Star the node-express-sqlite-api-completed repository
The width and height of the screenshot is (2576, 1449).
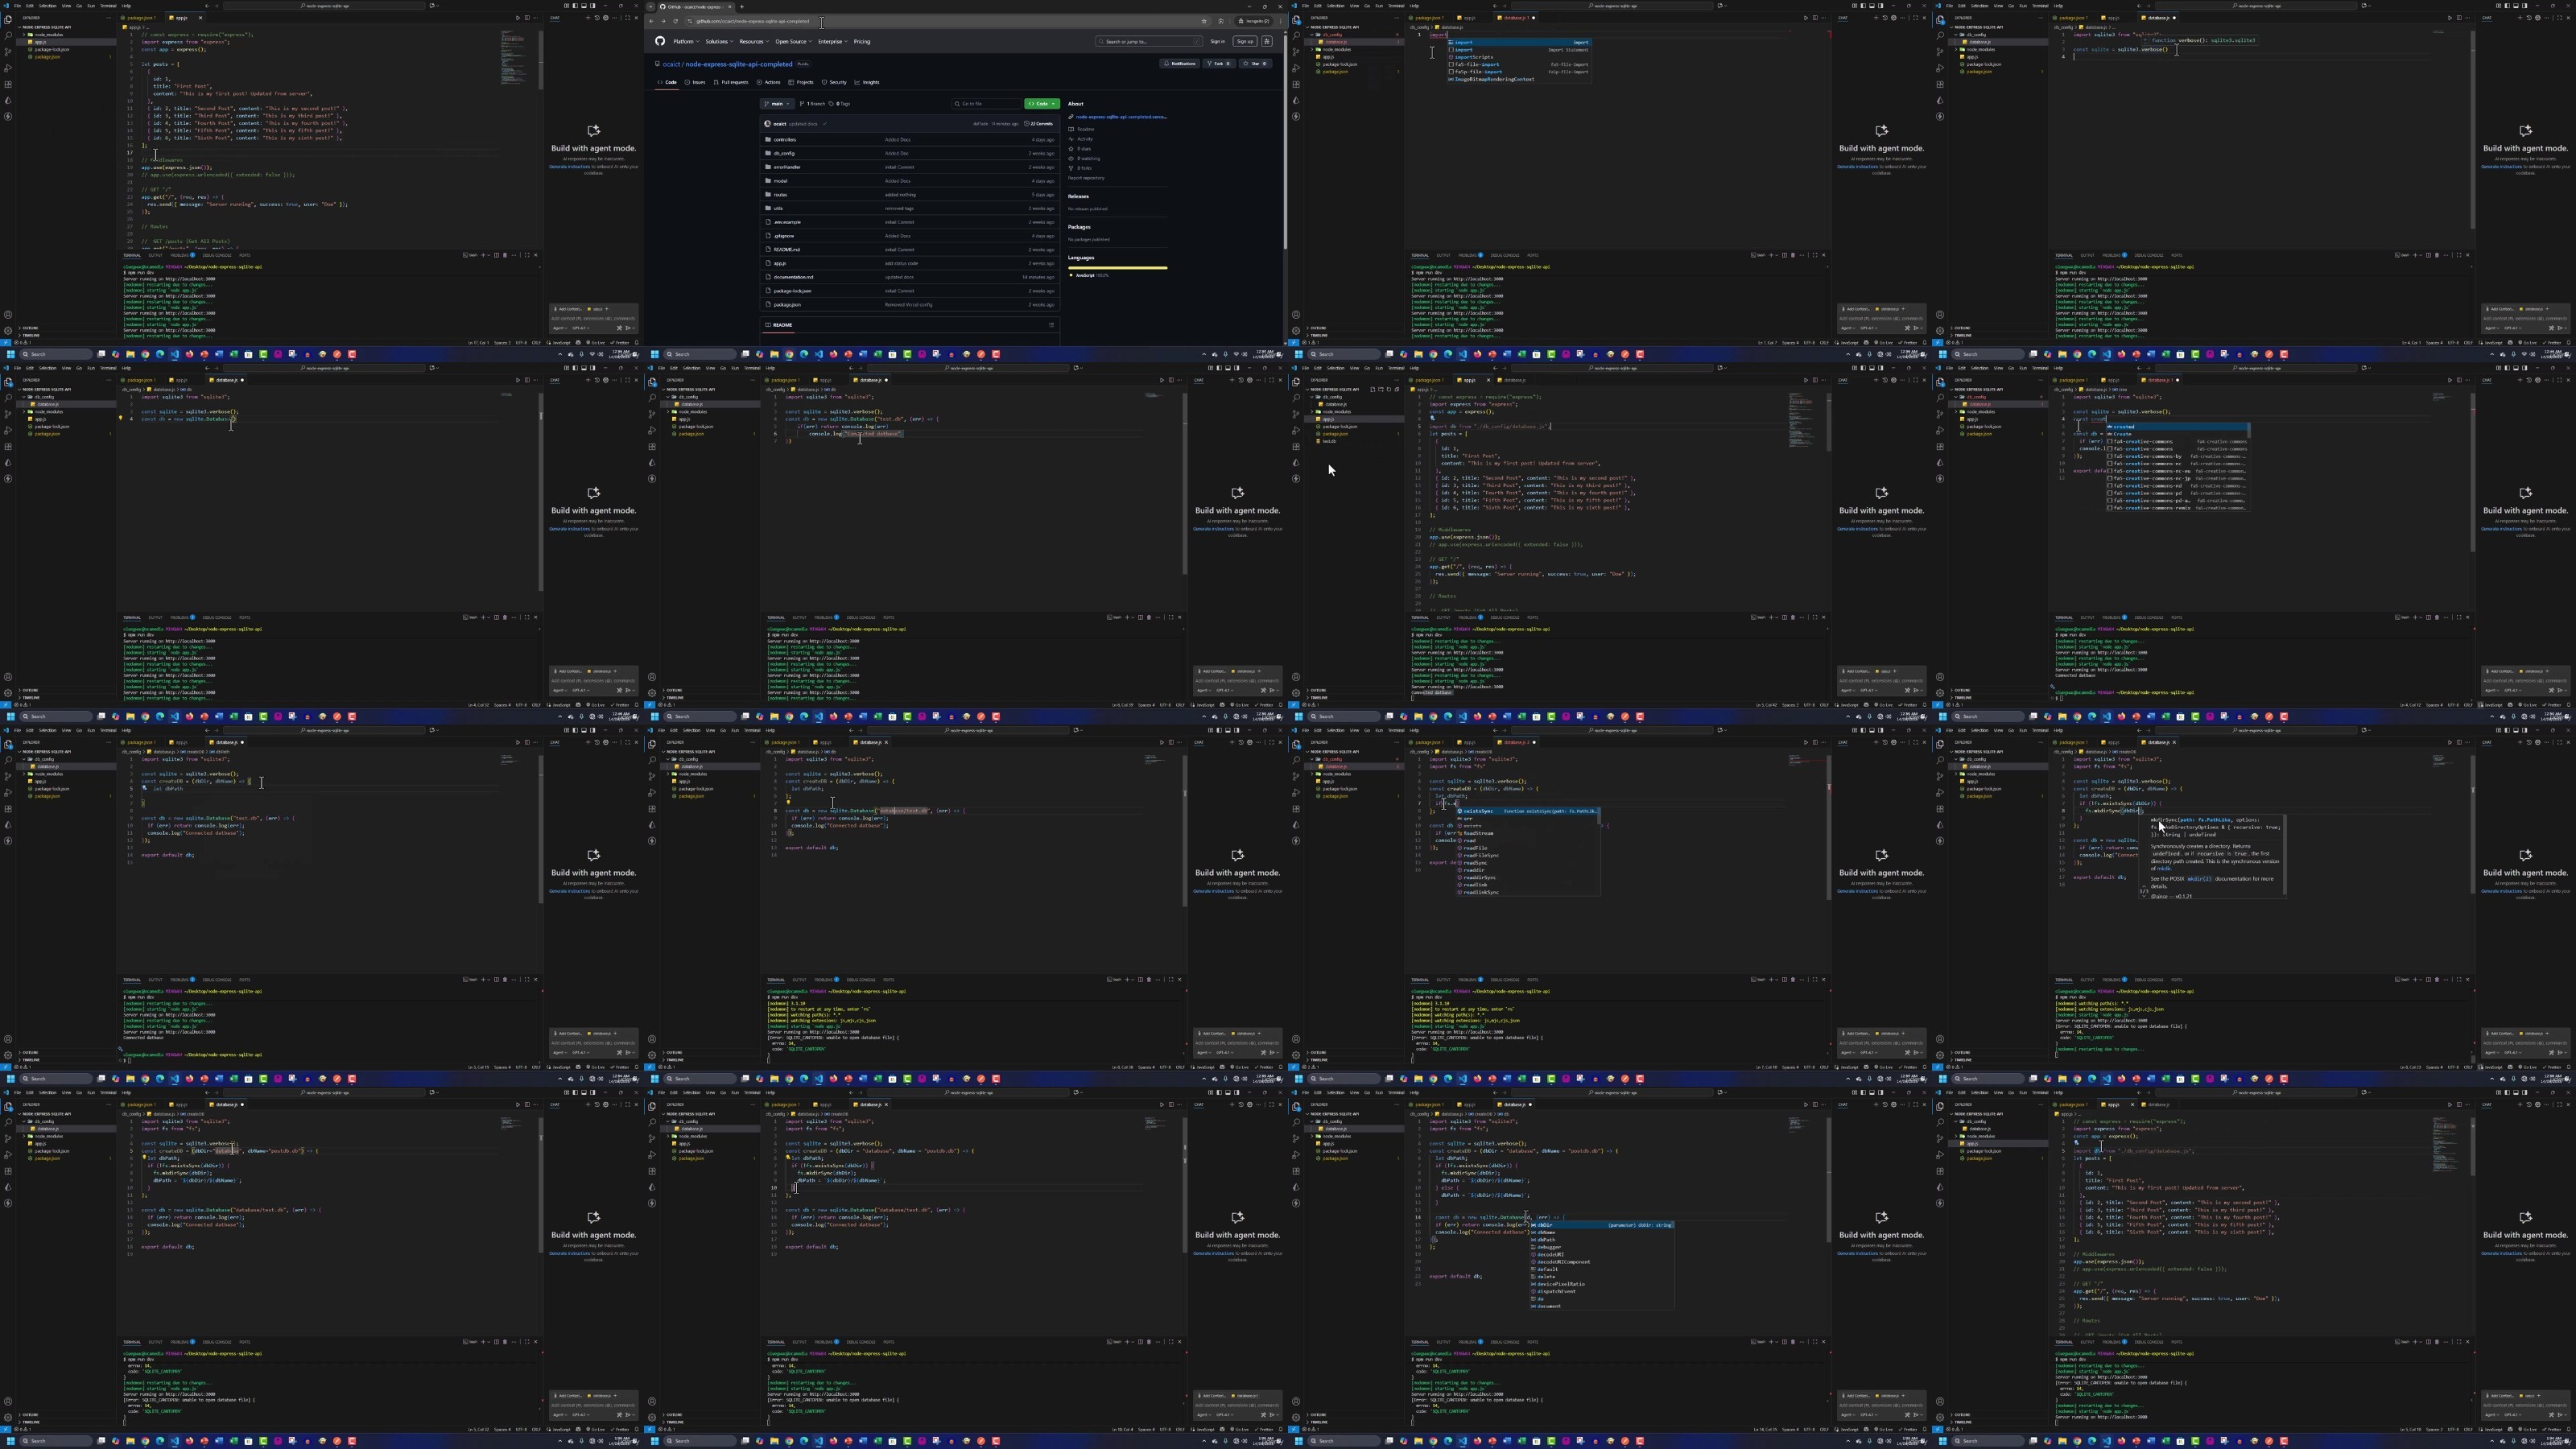pyautogui.click(x=1256, y=63)
